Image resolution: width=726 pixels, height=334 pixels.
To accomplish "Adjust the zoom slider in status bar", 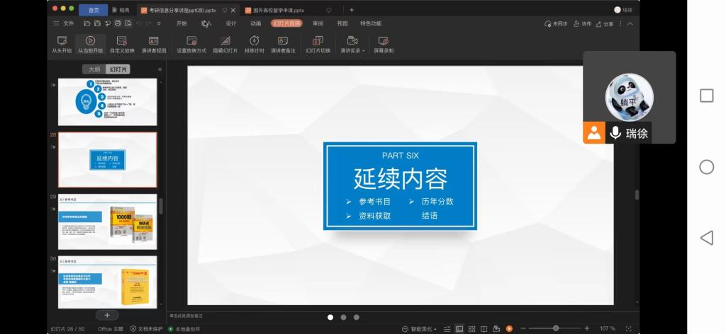I will pyautogui.click(x=556, y=328).
